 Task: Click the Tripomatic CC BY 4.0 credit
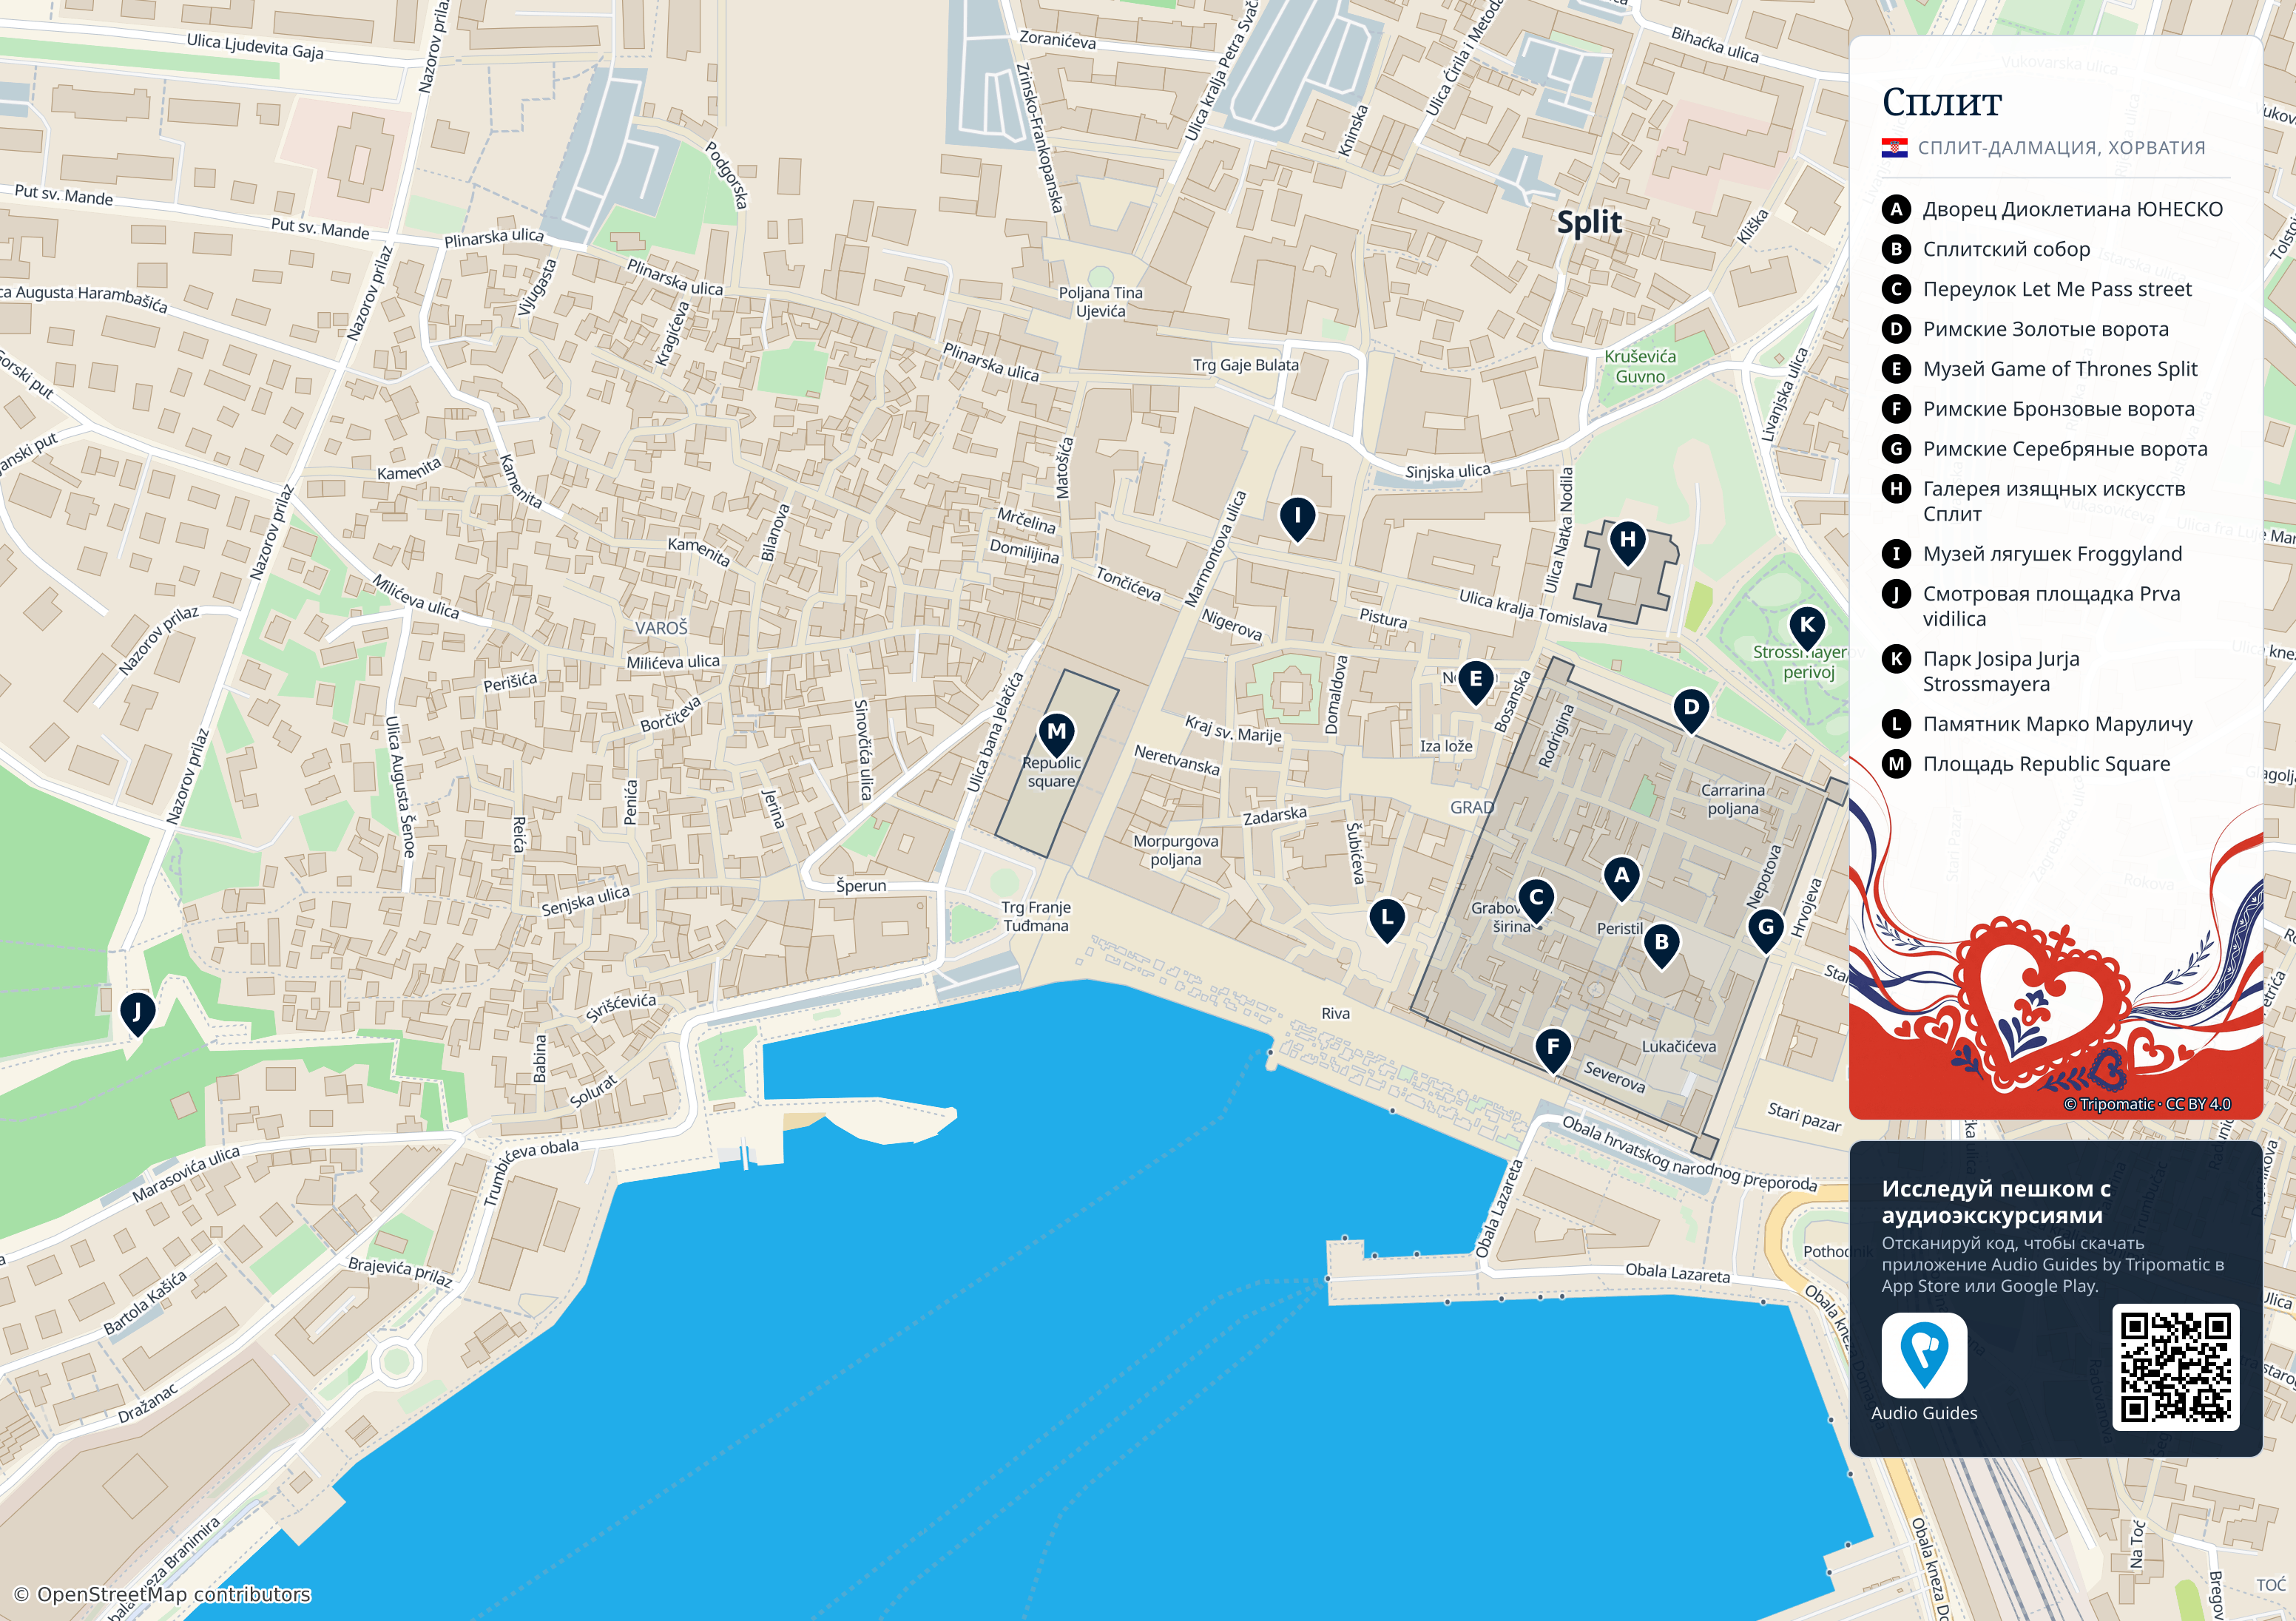(2147, 1104)
